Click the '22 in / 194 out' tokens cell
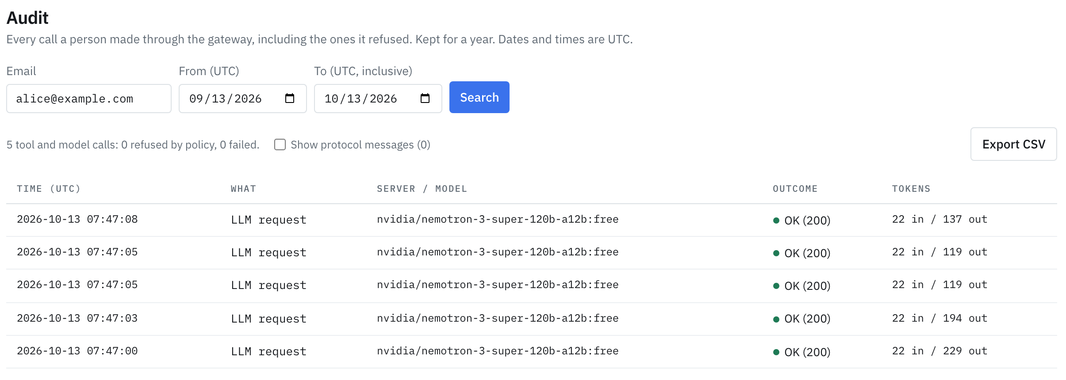The width and height of the screenshot is (1066, 380). click(939, 318)
